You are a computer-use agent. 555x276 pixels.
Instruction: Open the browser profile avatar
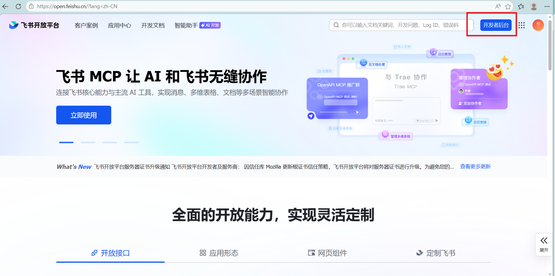coord(534,6)
